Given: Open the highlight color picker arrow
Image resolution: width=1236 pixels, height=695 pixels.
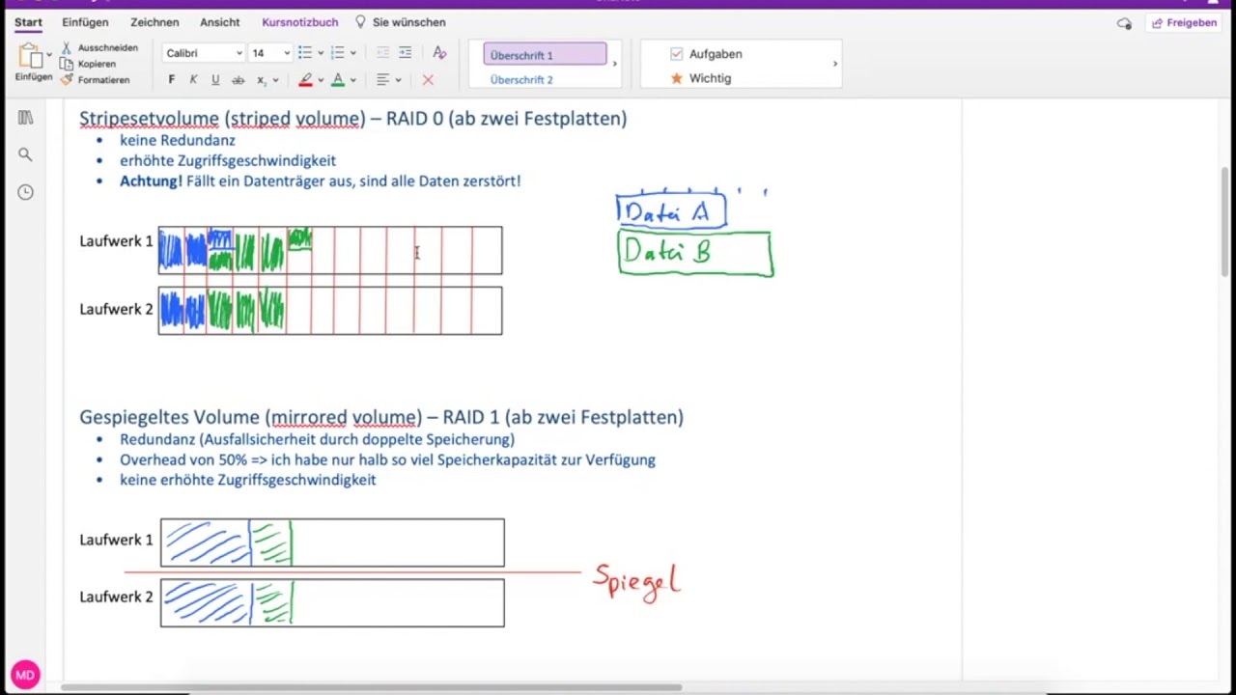Looking at the screenshot, I should point(321,80).
